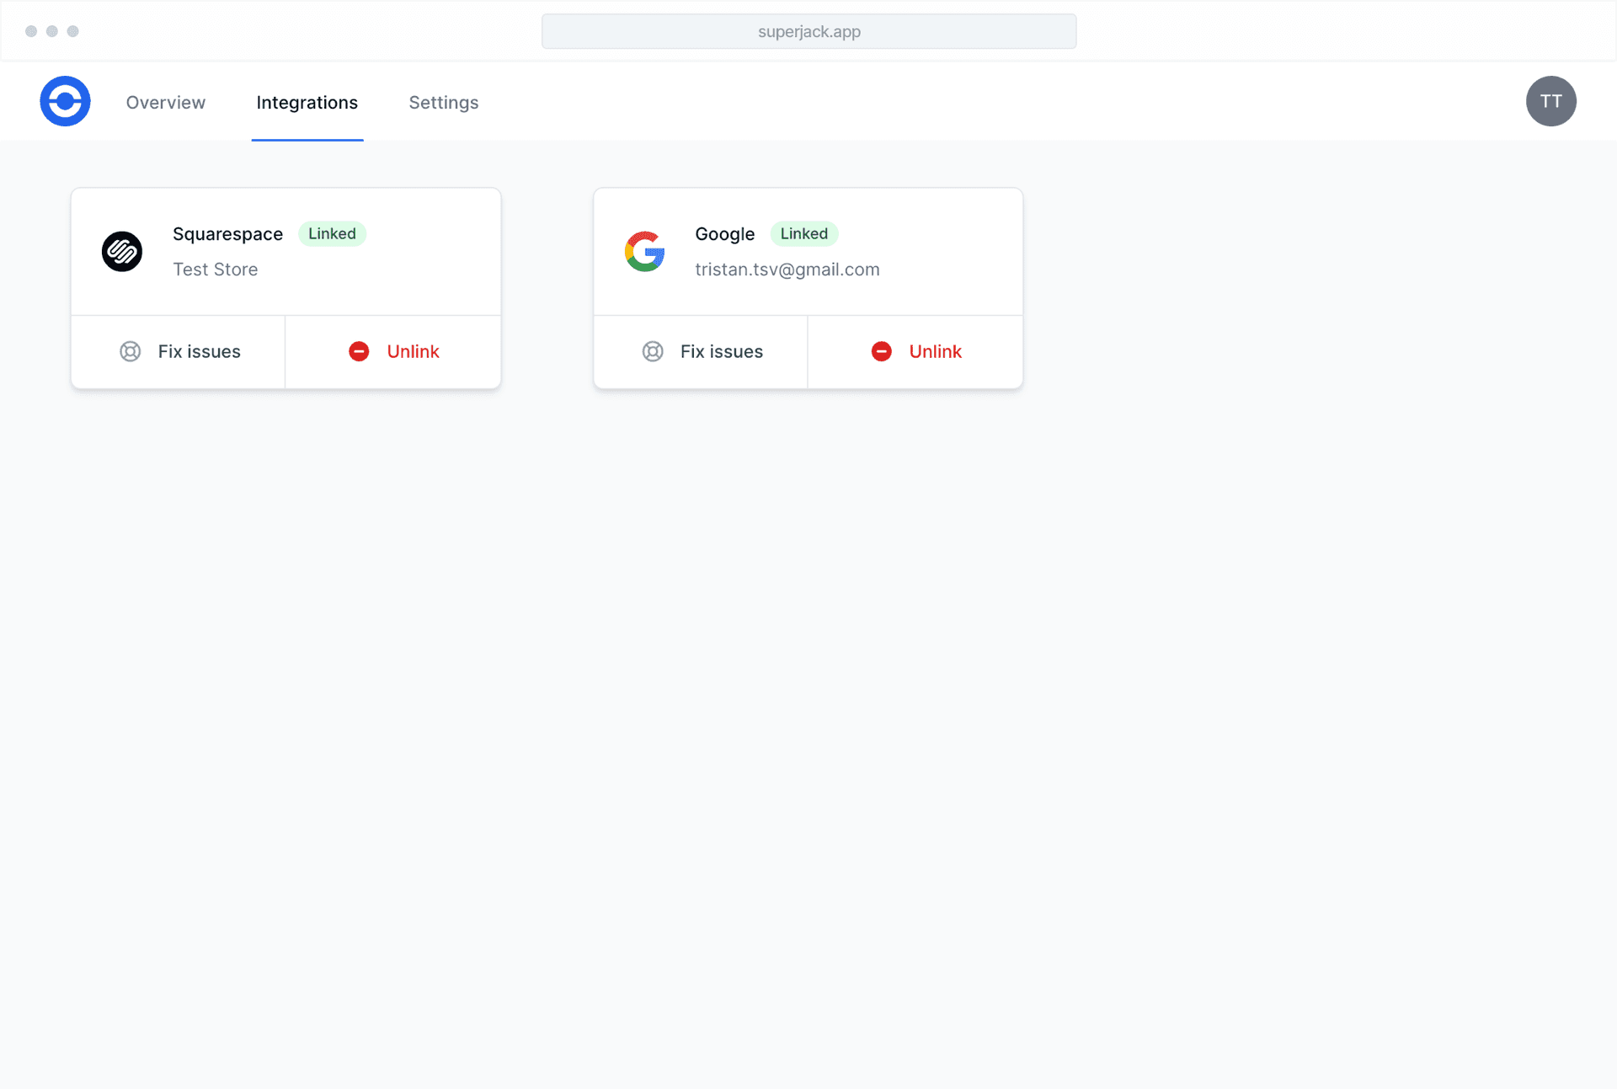The image size is (1617, 1089).
Task: Select the Squarespace logo icon
Action: [x=122, y=251]
